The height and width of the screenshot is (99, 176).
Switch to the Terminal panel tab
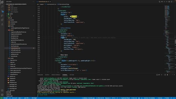(65, 75)
